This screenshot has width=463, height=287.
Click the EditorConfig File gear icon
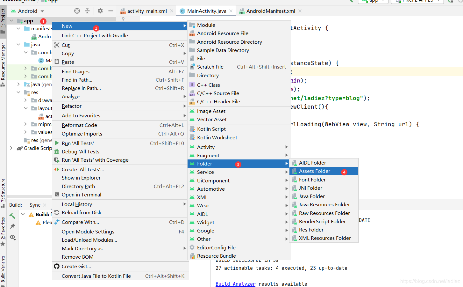(192, 247)
